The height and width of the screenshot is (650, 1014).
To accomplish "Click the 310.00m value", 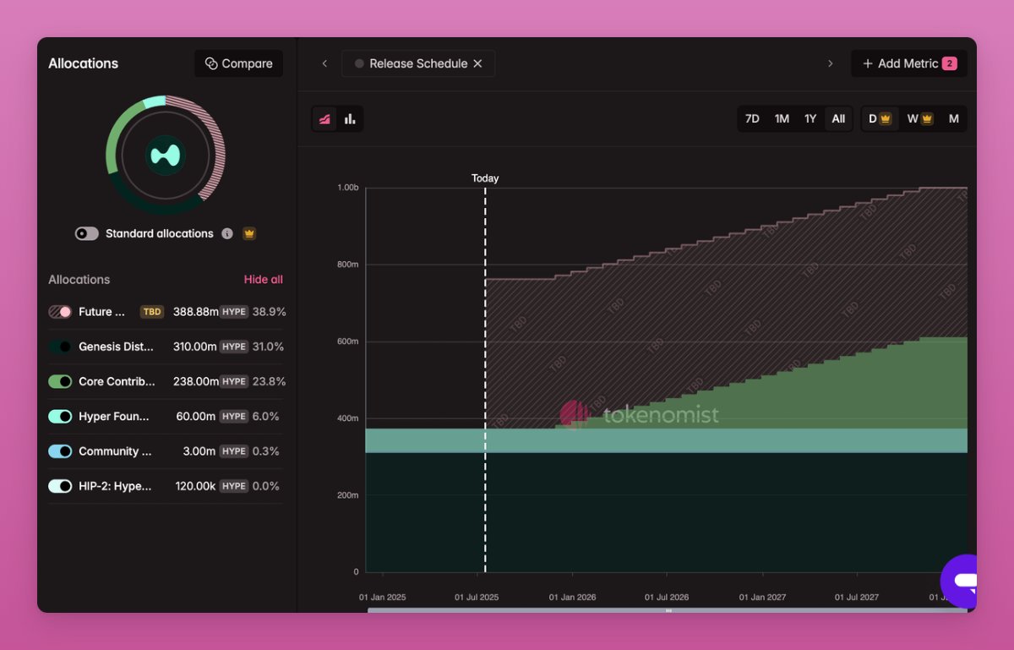I will pyautogui.click(x=195, y=347).
